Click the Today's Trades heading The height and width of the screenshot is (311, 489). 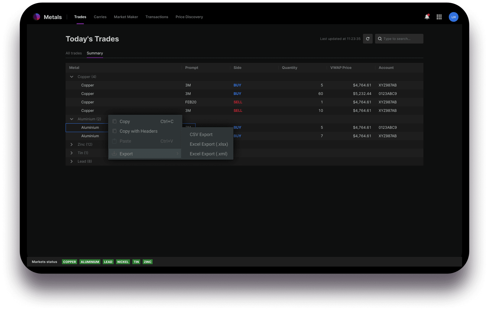92,39
